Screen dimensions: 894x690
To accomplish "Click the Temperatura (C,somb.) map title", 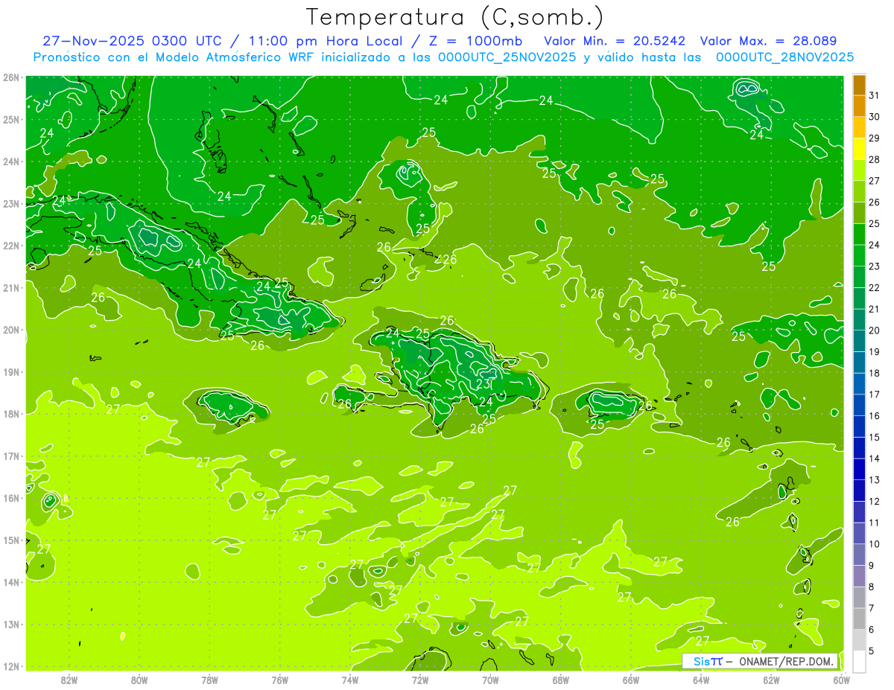I will [454, 17].
